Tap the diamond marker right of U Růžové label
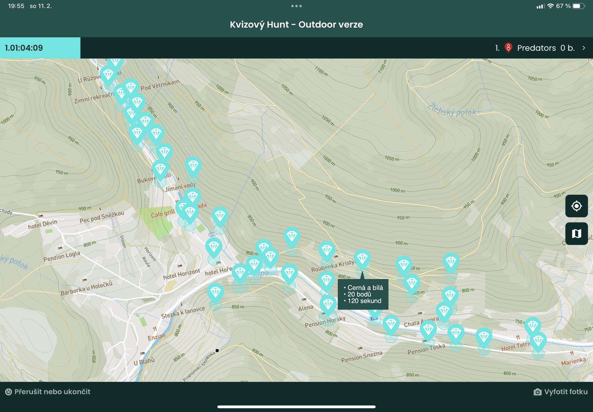593x412 pixels. point(108,74)
